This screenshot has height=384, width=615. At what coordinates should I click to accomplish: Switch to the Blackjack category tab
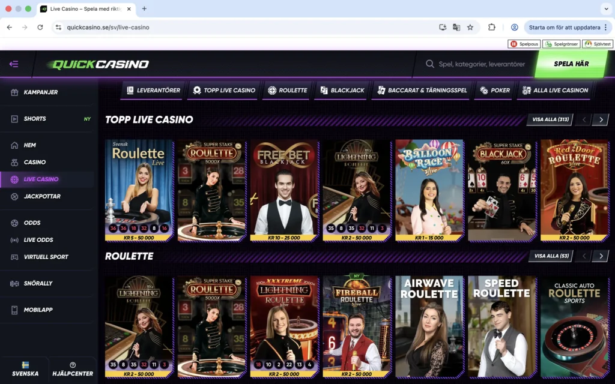(341, 91)
